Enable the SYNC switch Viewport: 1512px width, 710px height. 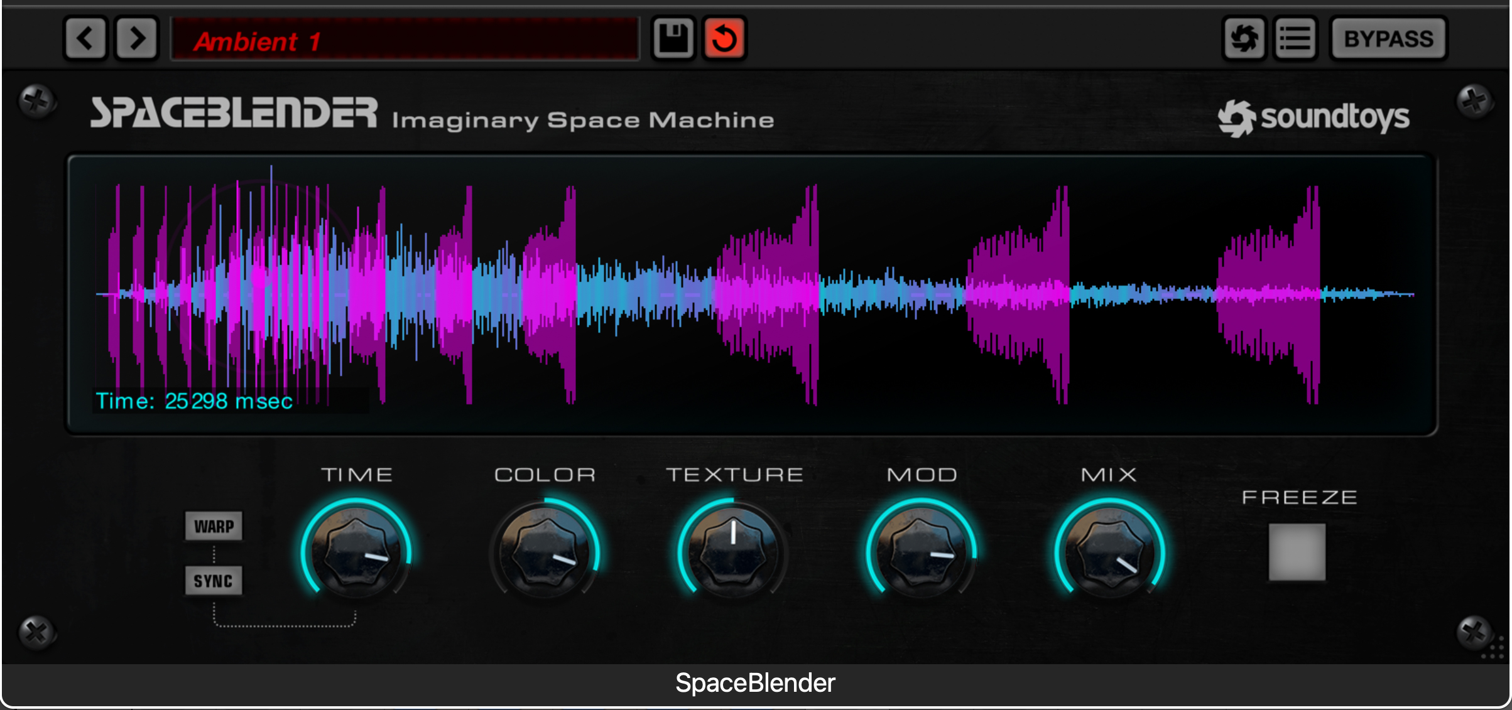click(x=214, y=581)
